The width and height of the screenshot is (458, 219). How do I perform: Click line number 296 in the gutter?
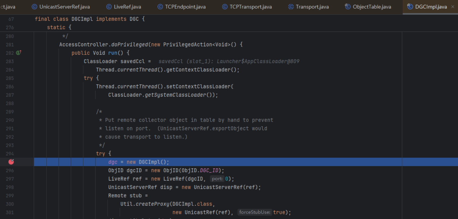(x=10, y=170)
